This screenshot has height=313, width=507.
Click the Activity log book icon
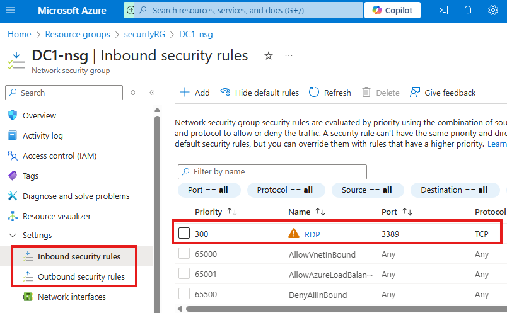pyautogui.click(x=13, y=135)
